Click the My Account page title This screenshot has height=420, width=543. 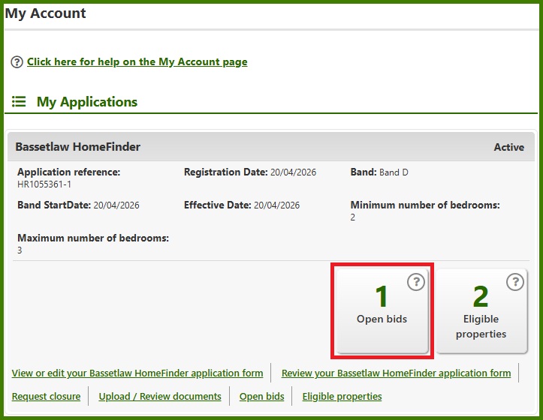(45, 13)
